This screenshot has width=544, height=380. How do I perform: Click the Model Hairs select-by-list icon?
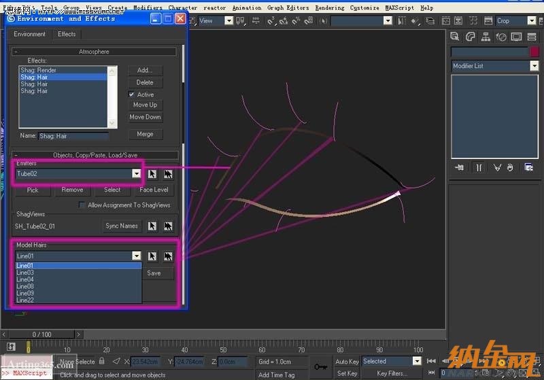pos(168,256)
